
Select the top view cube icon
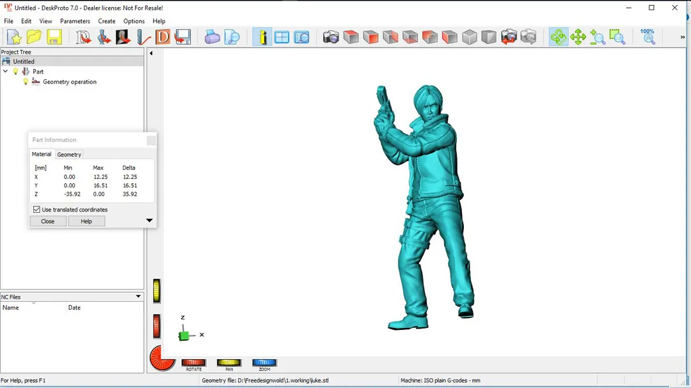coord(351,37)
